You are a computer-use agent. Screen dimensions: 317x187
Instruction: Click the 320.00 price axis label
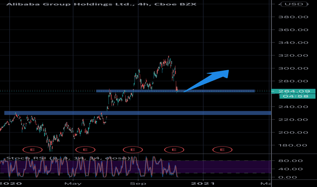tap(293, 55)
